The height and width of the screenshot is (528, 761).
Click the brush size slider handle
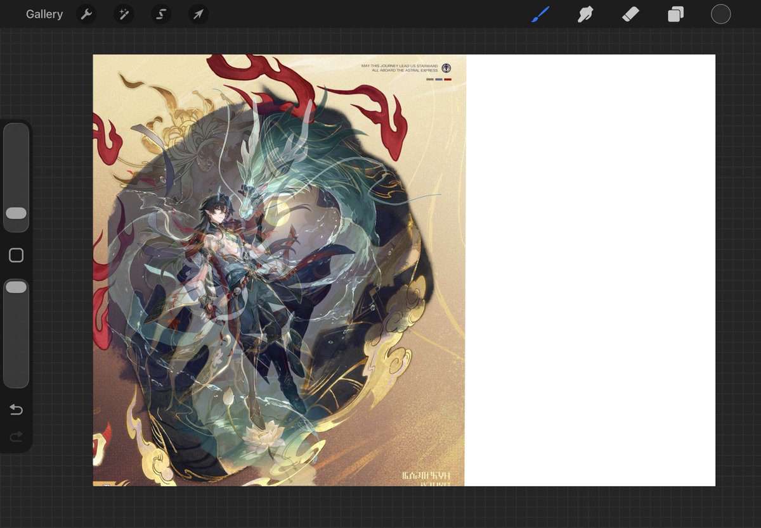pyautogui.click(x=16, y=213)
